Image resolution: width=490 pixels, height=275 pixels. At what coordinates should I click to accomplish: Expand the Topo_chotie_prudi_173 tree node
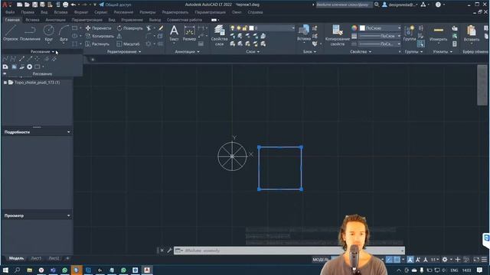tap(5, 82)
